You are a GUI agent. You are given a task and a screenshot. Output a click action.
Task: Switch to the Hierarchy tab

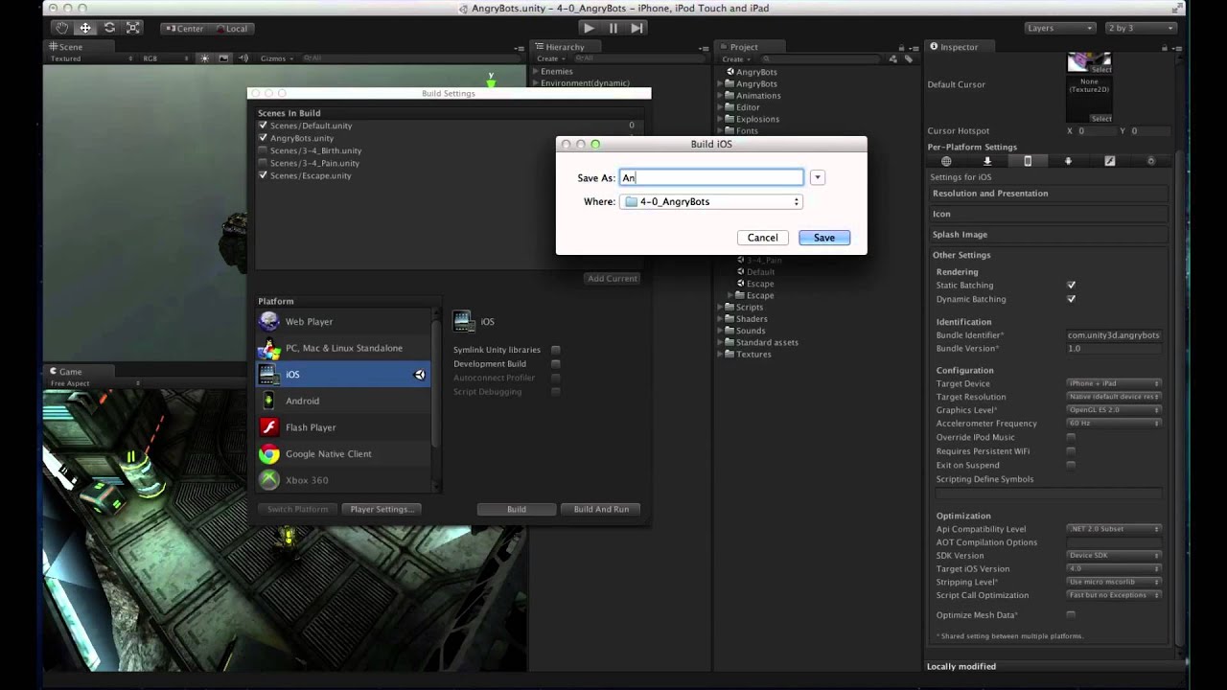(x=564, y=47)
